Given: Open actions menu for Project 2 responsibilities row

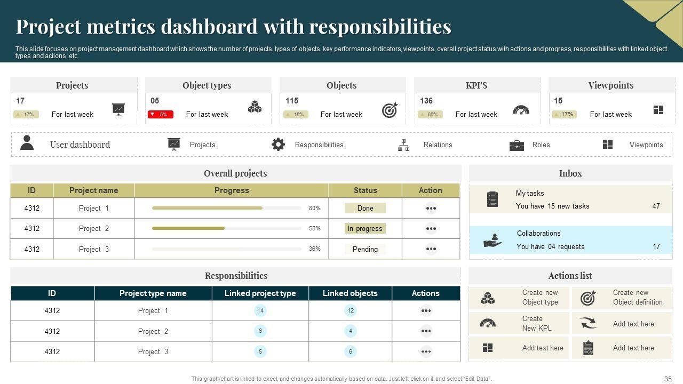Looking at the screenshot, I should pos(426,331).
